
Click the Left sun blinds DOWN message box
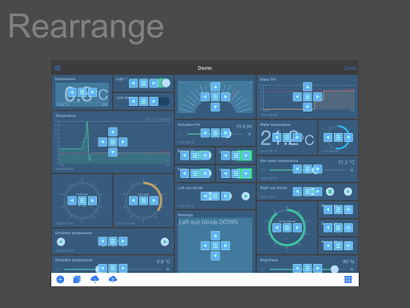coord(215,245)
